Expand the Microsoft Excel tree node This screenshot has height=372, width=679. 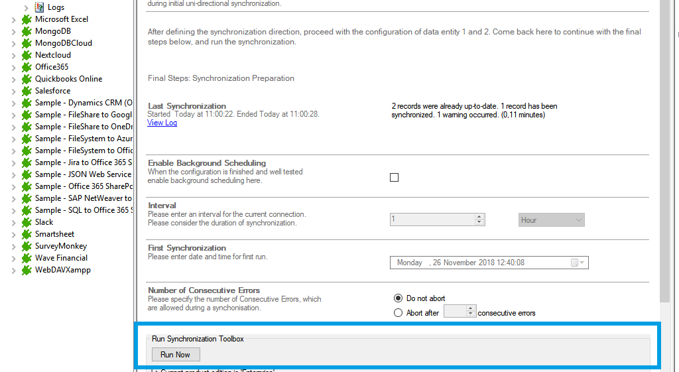(x=14, y=19)
